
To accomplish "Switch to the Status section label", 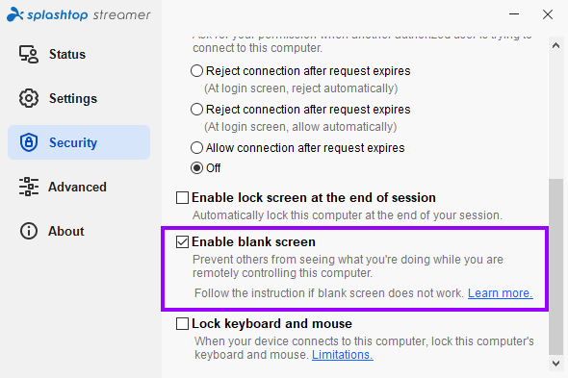I will point(67,54).
